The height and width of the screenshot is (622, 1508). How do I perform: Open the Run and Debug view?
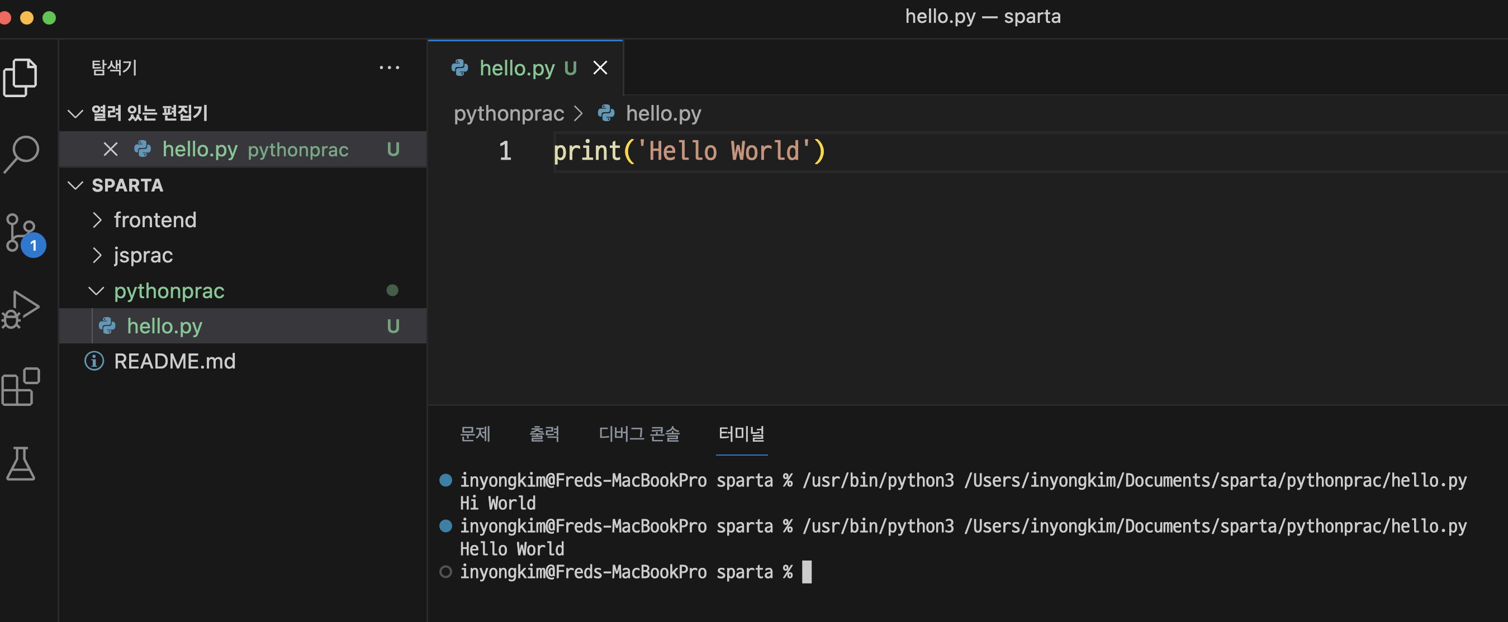[x=22, y=309]
